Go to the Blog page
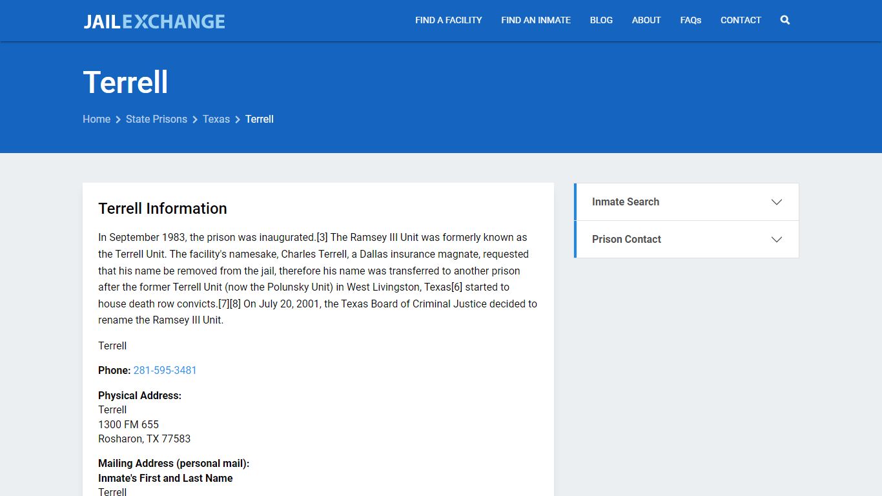Viewport: 882px width, 496px height. (x=601, y=20)
